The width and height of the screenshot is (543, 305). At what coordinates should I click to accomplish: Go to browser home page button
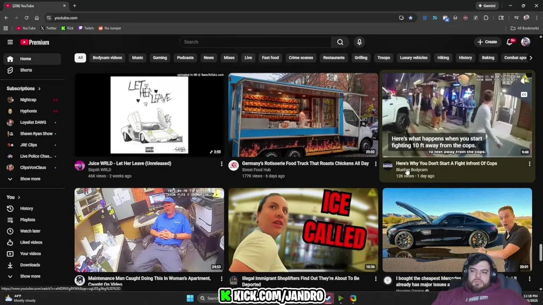[x=36, y=18]
